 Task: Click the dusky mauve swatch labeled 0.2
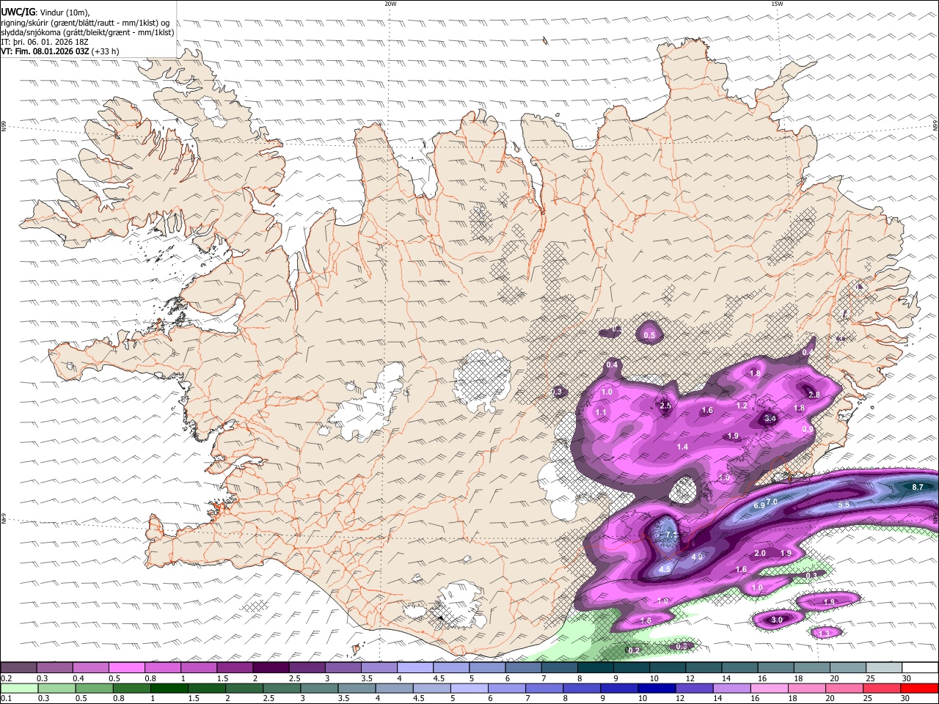(18, 668)
